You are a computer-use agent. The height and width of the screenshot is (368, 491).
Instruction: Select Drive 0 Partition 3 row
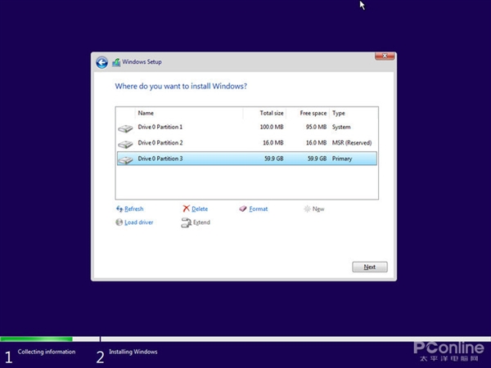pos(247,159)
